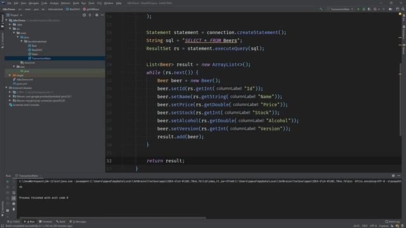This screenshot has width=406, height=228.
Task: Click the green Run button in toolbar
Action: click(358, 9)
